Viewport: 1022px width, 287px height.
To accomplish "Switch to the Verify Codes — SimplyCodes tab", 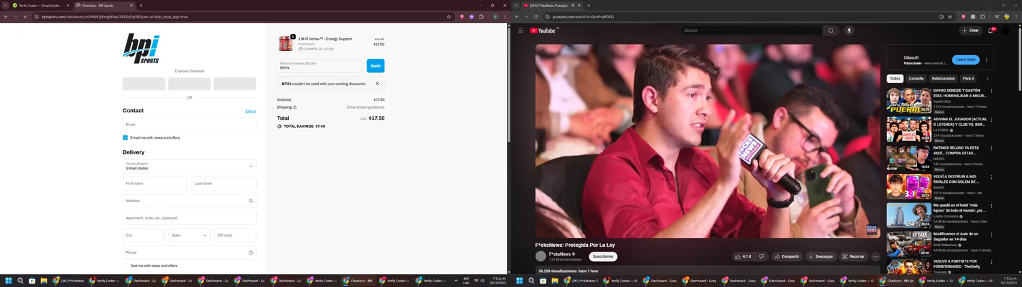I will click(42, 5).
